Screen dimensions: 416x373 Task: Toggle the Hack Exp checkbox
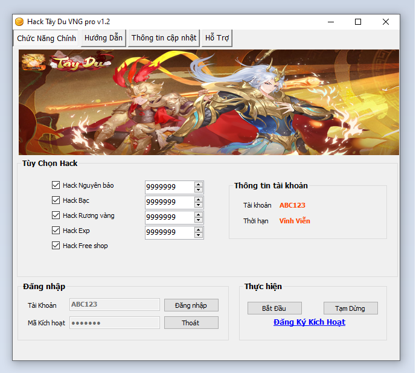tap(56, 231)
